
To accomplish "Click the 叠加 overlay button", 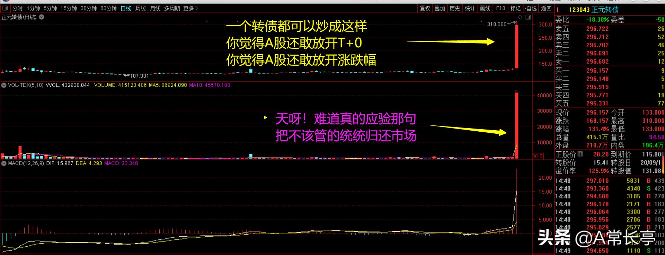I will pyautogui.click(x=440, y=8).
